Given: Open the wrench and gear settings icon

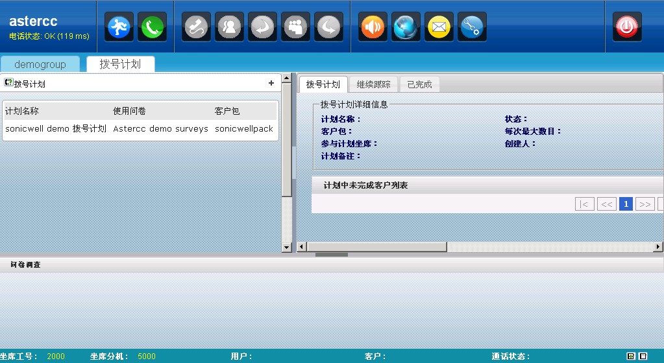Looking at the screenshot, I should coord(472,27).
